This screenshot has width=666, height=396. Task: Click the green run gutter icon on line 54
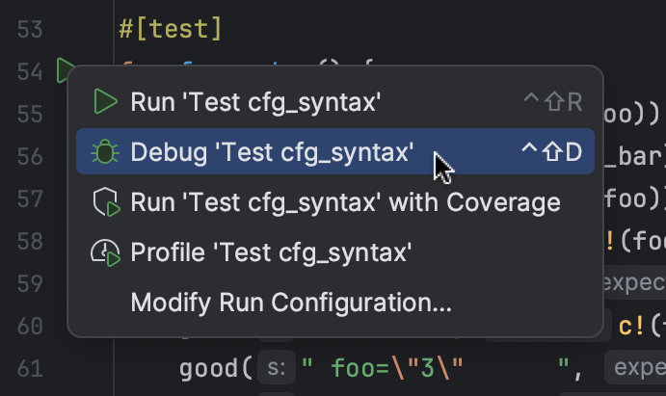tap(65, 70)
